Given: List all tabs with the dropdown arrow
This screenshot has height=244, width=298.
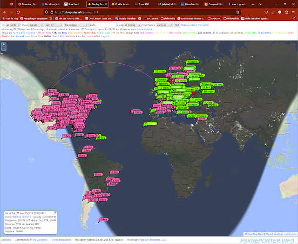Looking at the screenshot, I should pos(261,4).
